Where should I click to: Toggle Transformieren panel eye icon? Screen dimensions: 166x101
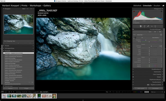pyautogui.click(x=133, y=82)
